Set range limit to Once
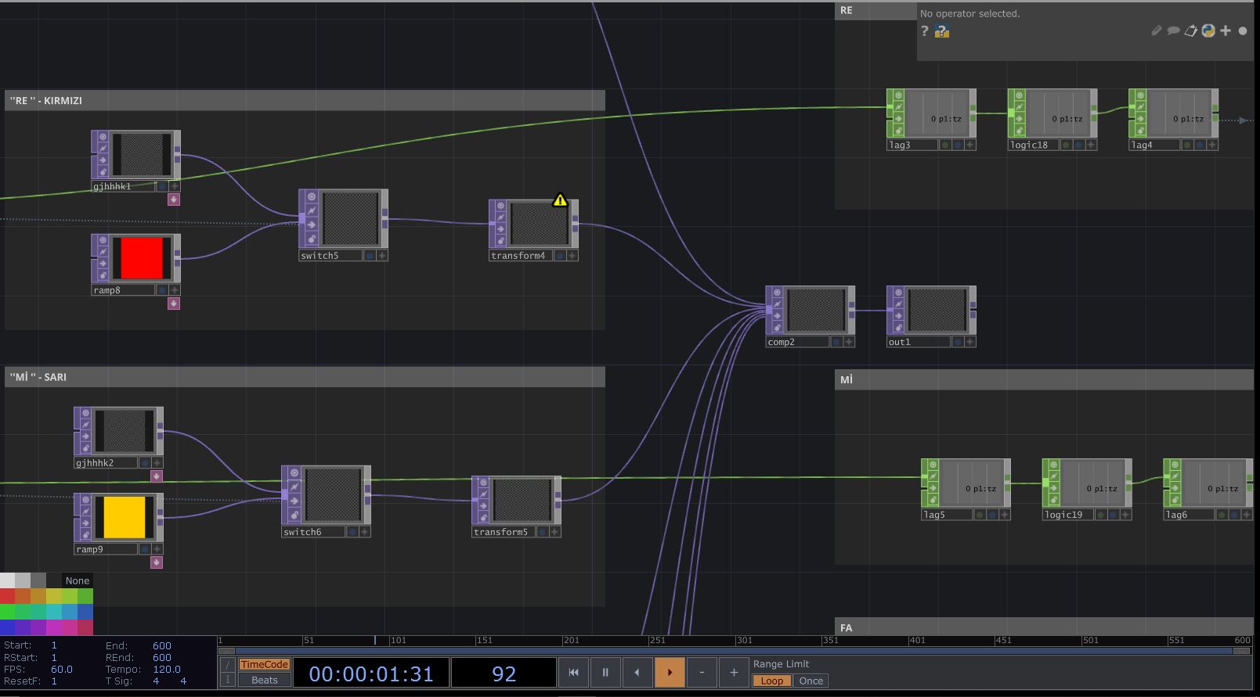The height and width of the screenshot is (697, 1260). tap(811, 681)
